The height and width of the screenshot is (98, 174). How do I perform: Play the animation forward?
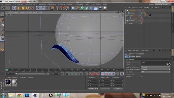pos(74,74)
